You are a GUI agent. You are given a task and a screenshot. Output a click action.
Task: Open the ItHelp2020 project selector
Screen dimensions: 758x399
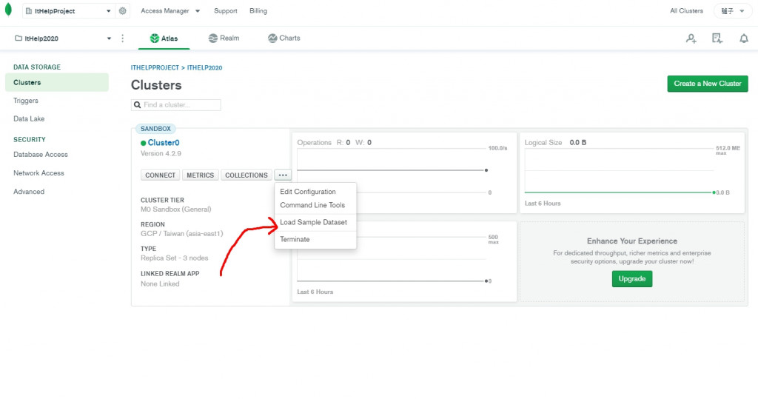[x=63, y=38]
